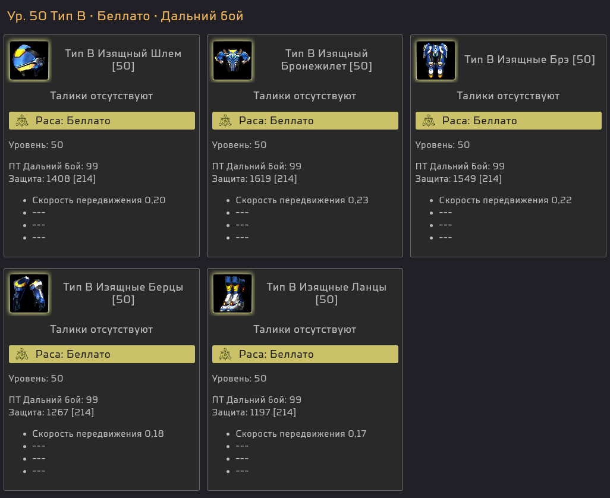Click Уровень: 50 in Берцы card
The width and height of the screenshot is (610, 498).
pyautogui.click(x=36, y=379)
